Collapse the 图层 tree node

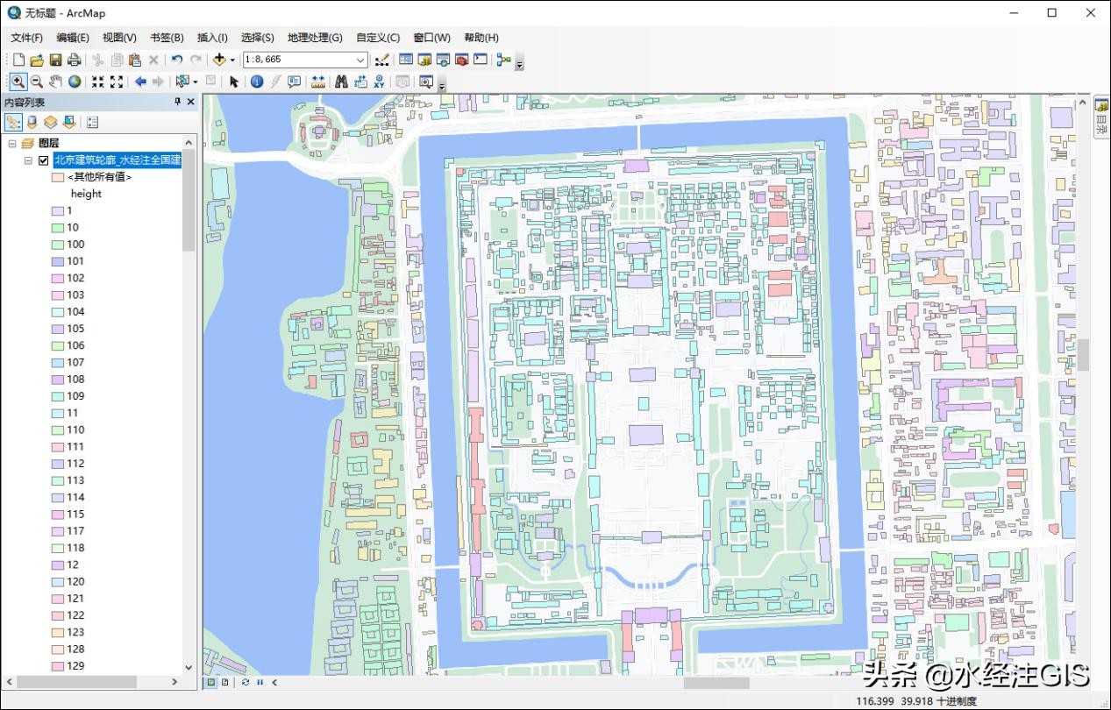13,142
